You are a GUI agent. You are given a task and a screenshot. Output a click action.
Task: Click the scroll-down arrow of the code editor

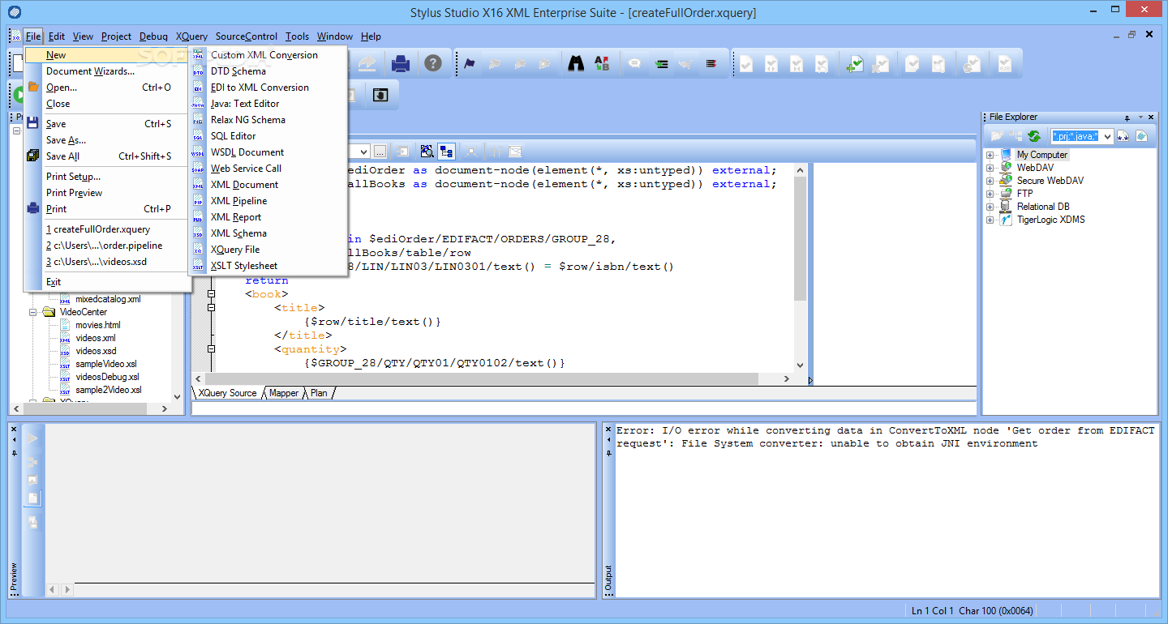(x=800, y=365)
